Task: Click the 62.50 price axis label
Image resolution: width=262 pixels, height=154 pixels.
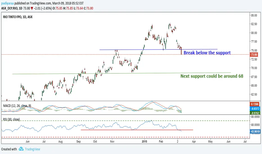Action: (254, 94)
